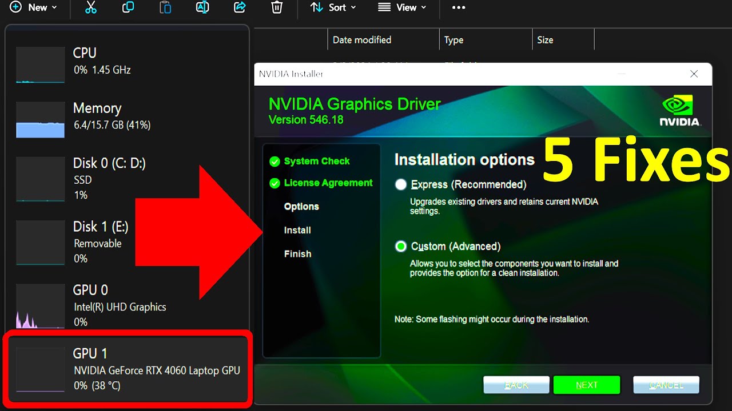Close the NVIDIA Installer window

click(694, 74)
